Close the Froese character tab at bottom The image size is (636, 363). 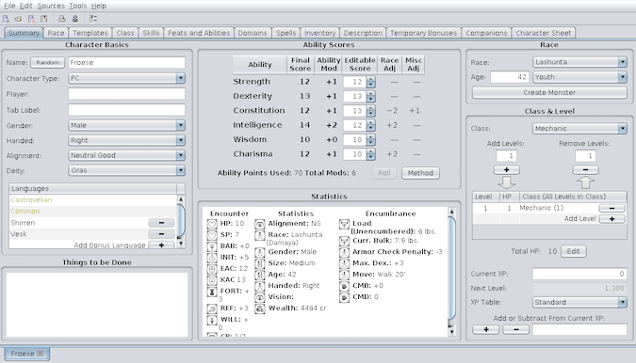coord(40,354)
